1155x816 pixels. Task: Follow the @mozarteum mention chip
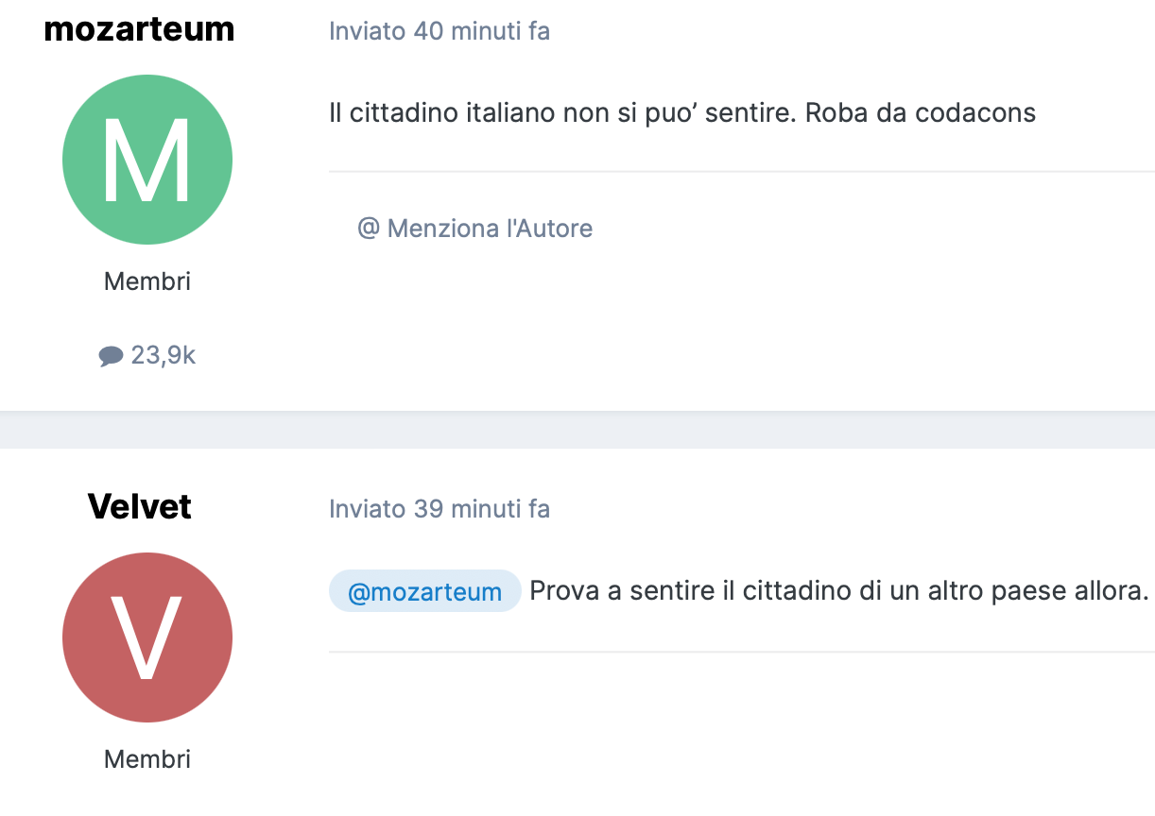tap(425, 591)
